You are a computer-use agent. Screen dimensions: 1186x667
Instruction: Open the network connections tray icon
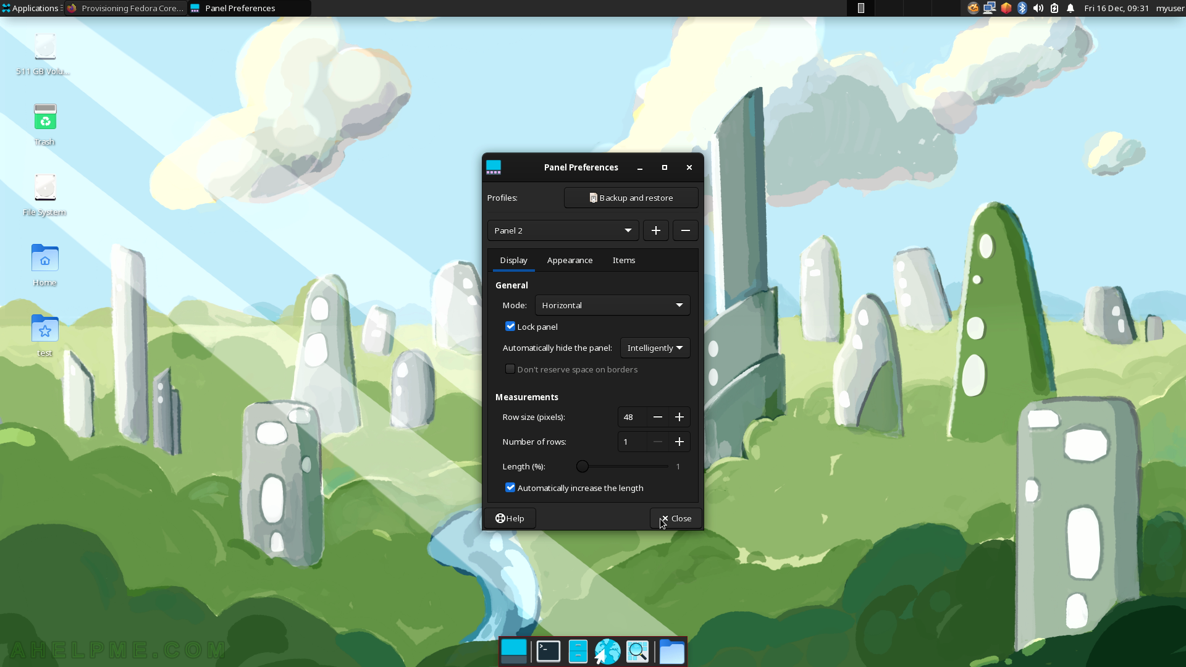pyautogui.click(x=990, y=8)
